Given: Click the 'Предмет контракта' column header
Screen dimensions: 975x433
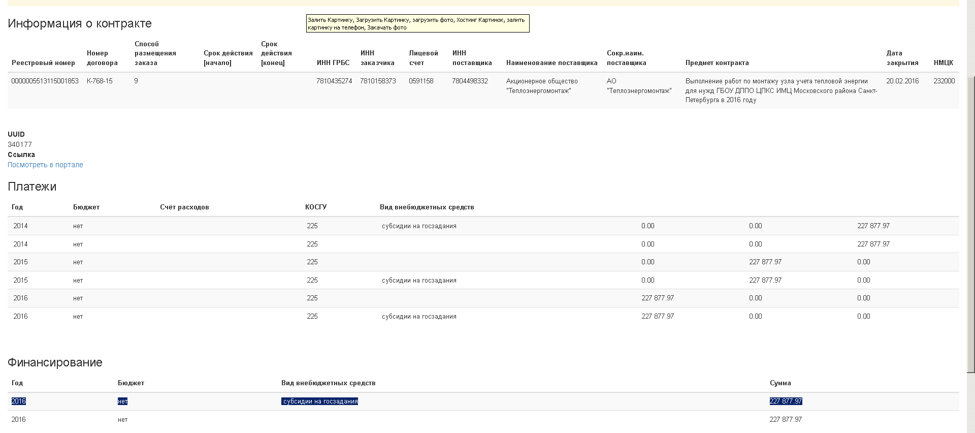Looking at the screenshot, I should (x=717, y=63).
